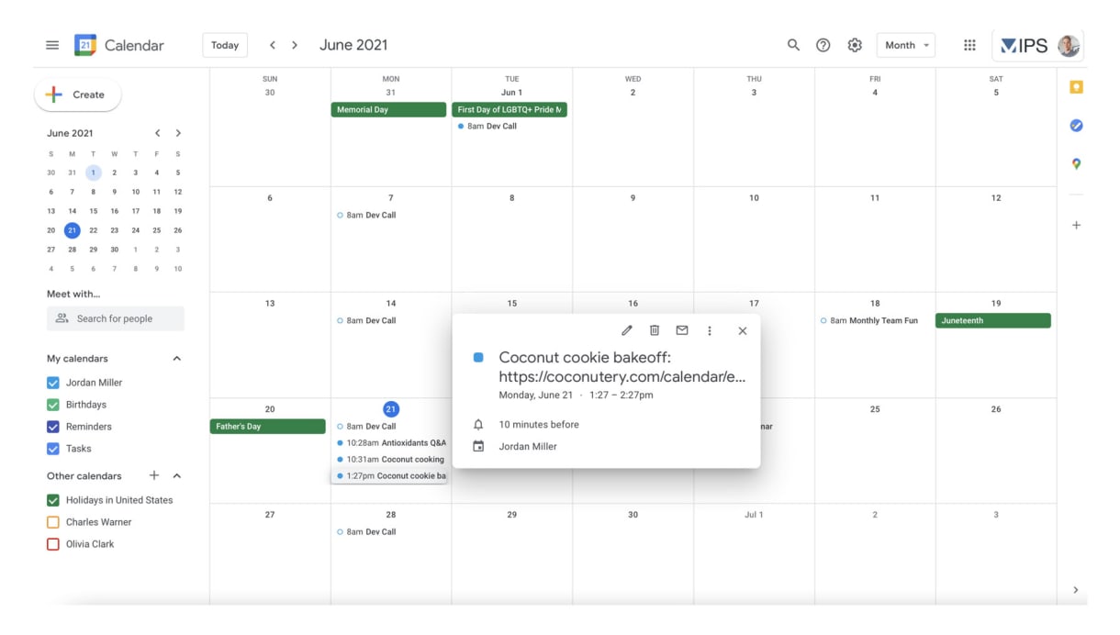
Task: Select day 21 in mini calendar
Action: (72, 230)
